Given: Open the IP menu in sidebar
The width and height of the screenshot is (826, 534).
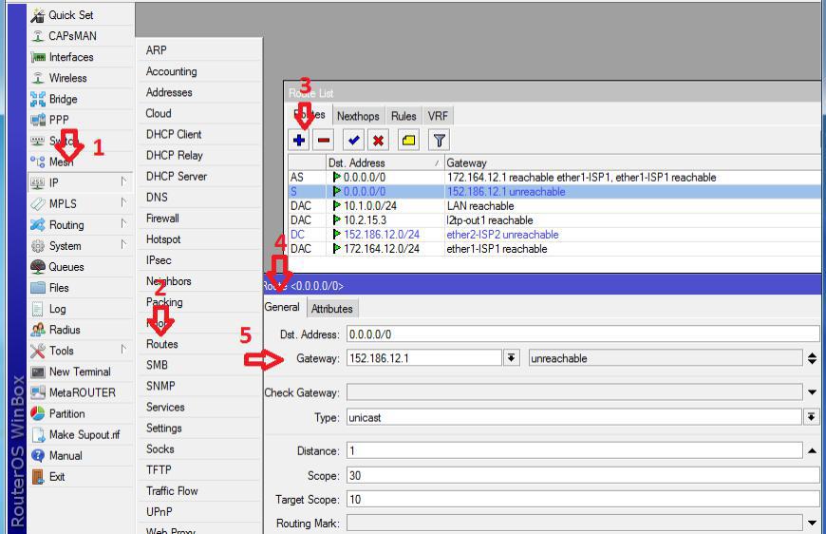Looking at the screenshot, I should click(x=54, y=182).
